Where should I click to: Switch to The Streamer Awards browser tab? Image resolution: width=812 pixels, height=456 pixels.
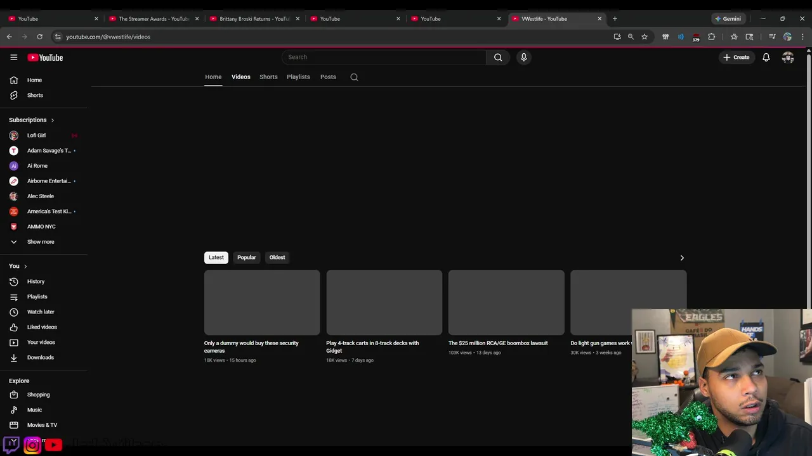point(154,18)
